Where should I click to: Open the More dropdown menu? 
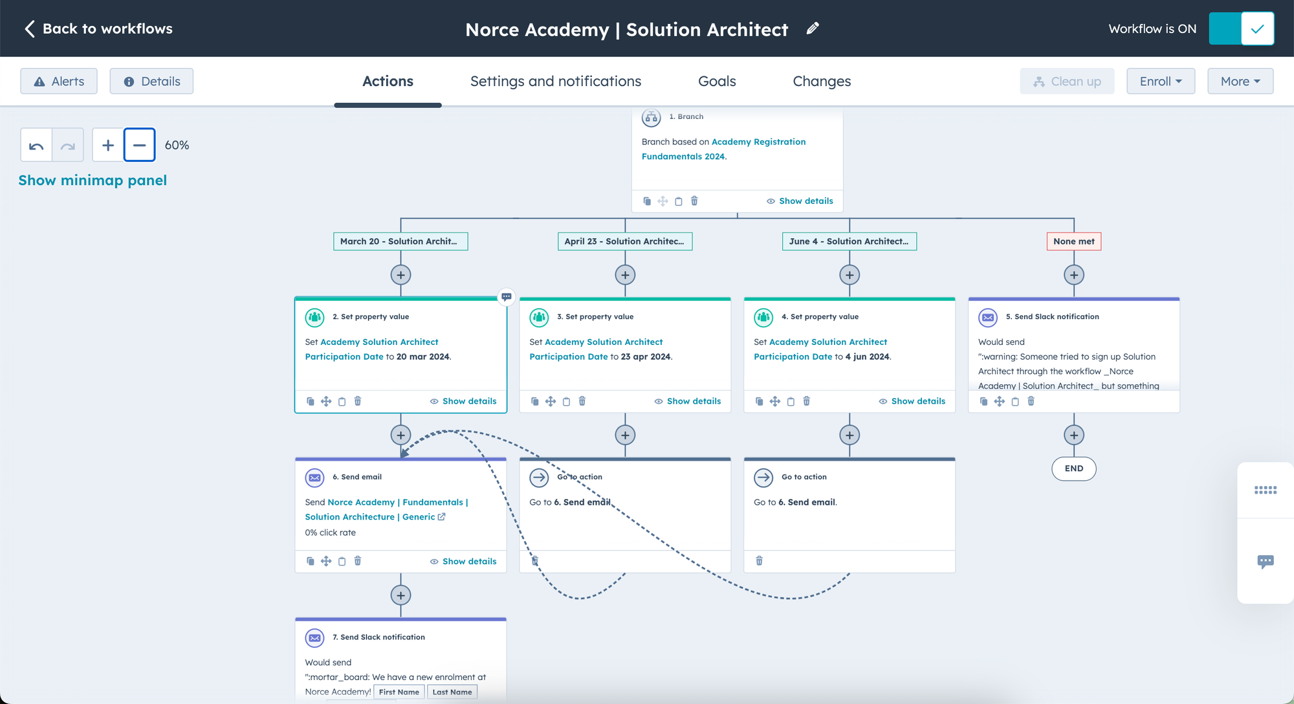[x=1240, y=81]
